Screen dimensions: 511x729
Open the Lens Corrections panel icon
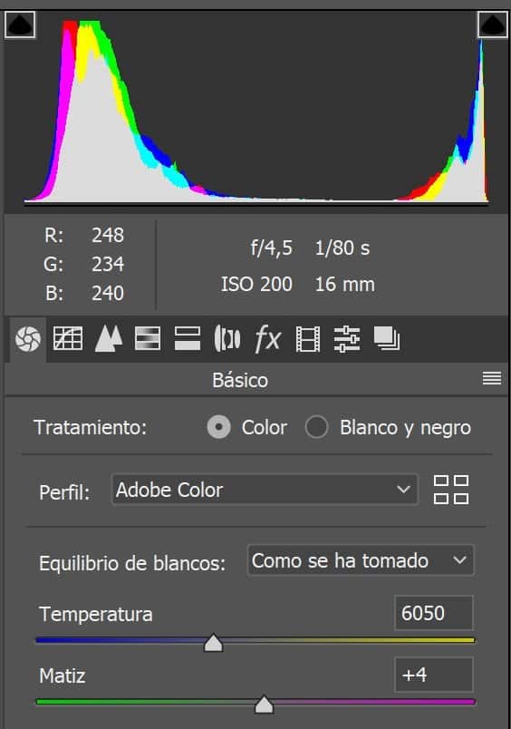click(x=227, y=338)
